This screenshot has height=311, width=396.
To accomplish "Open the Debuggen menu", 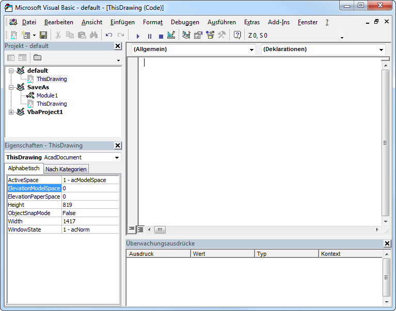I will click(185, 22).
